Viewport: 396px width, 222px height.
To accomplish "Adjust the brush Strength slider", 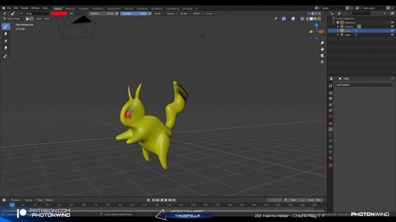I will [x=134, y=14].
